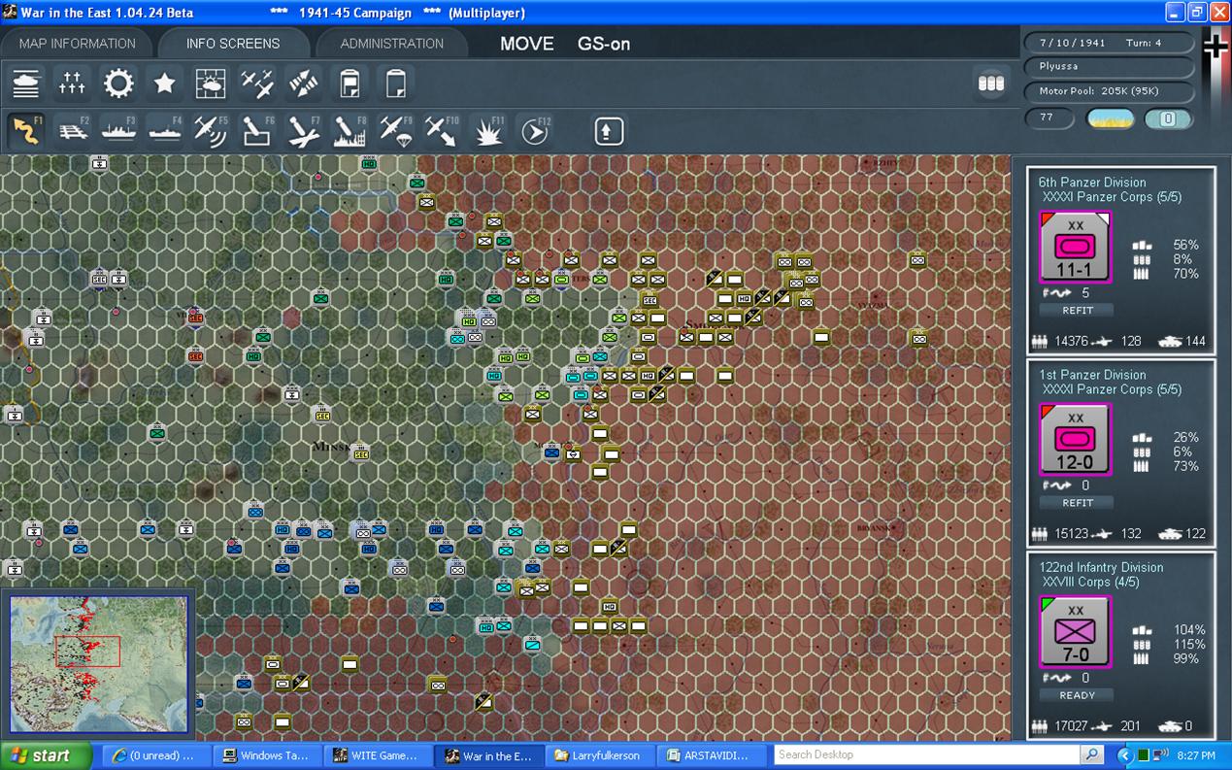The height and width of the screenshot is (770, 1232).
Task: Toggle the READY status of 122nd Infantry Division
Action: pos(1077,695)
